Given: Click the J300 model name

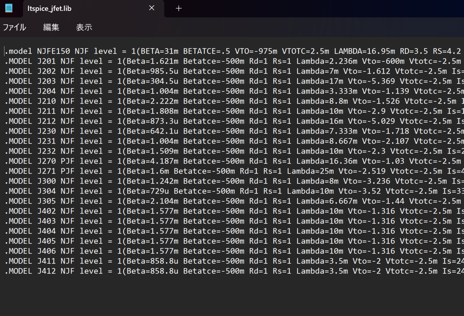Looking at the screenshot, I should point(46,181).
